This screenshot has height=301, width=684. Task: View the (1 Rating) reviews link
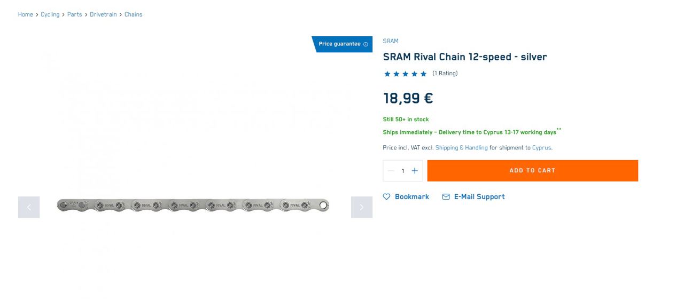pos(445,74)
